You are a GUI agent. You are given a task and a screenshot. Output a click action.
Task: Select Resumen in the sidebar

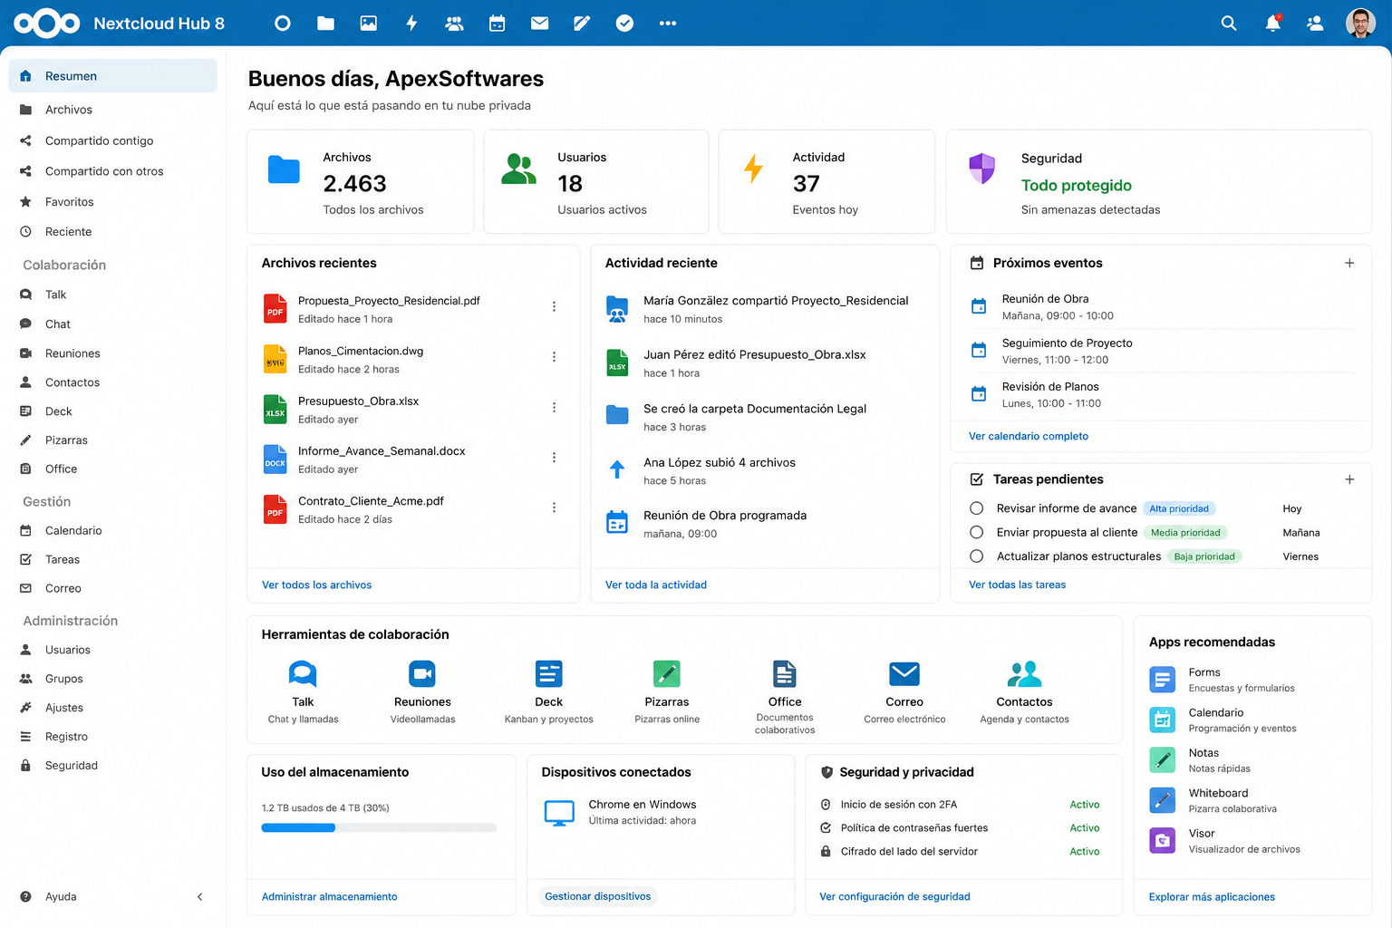click(113, 76)
